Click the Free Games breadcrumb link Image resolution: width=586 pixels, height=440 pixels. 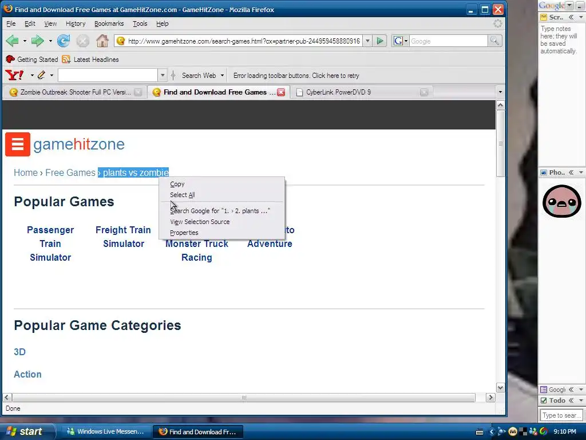70,172
